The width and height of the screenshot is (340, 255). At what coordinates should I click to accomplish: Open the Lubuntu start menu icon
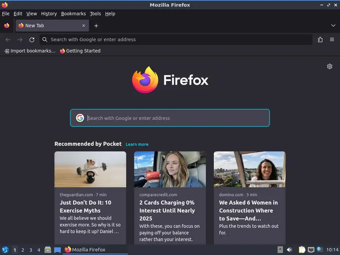[5, 250]
